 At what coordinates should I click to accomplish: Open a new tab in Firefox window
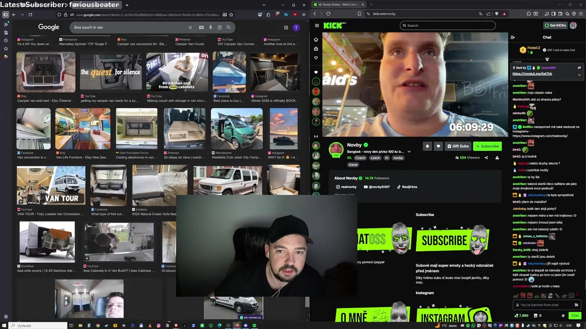[x=127, y=5]
